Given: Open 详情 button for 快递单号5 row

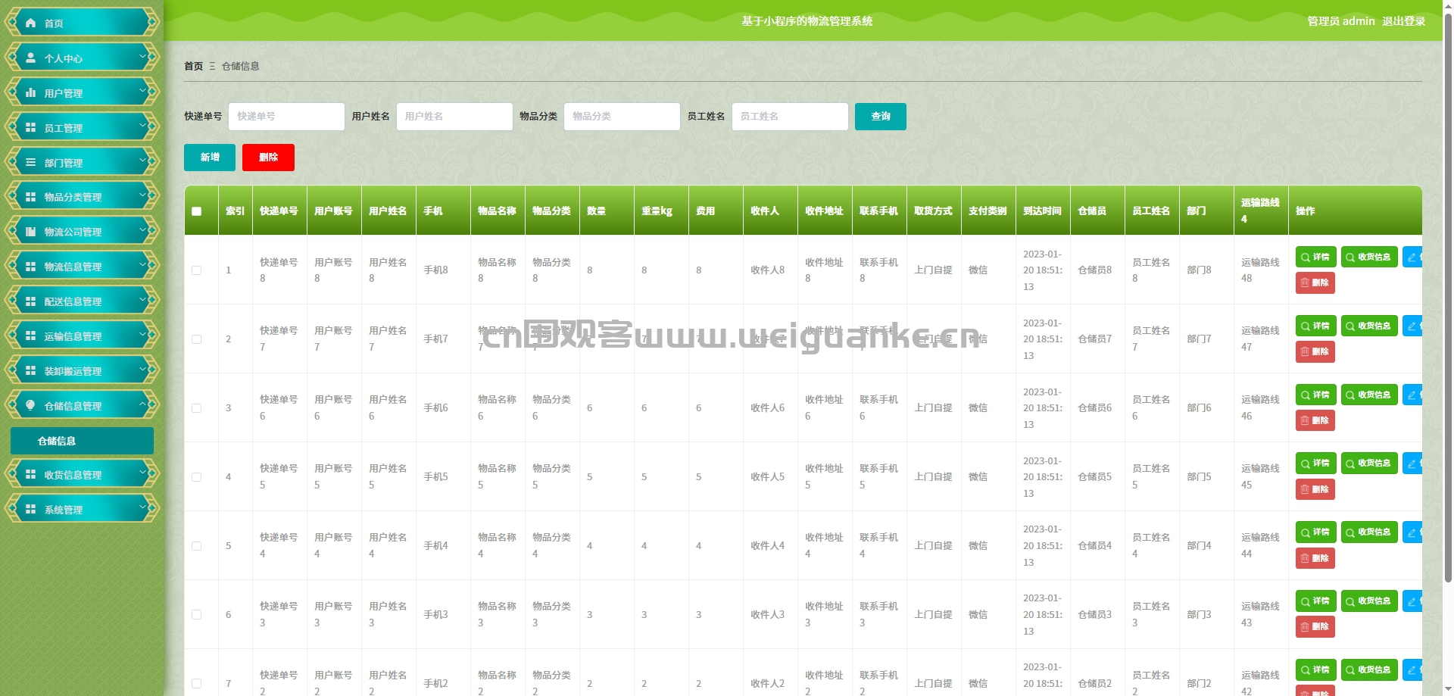Looking at the screenshot, I should 1315,463.
